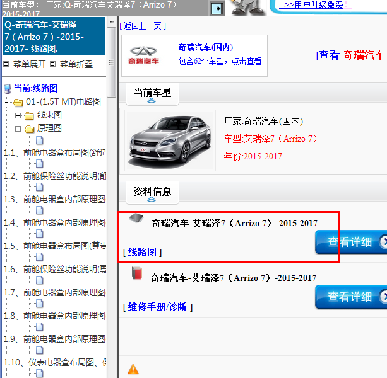This screenshot has height=378, width=387.
Task: Open the 线路图 link
Action: 142,252
